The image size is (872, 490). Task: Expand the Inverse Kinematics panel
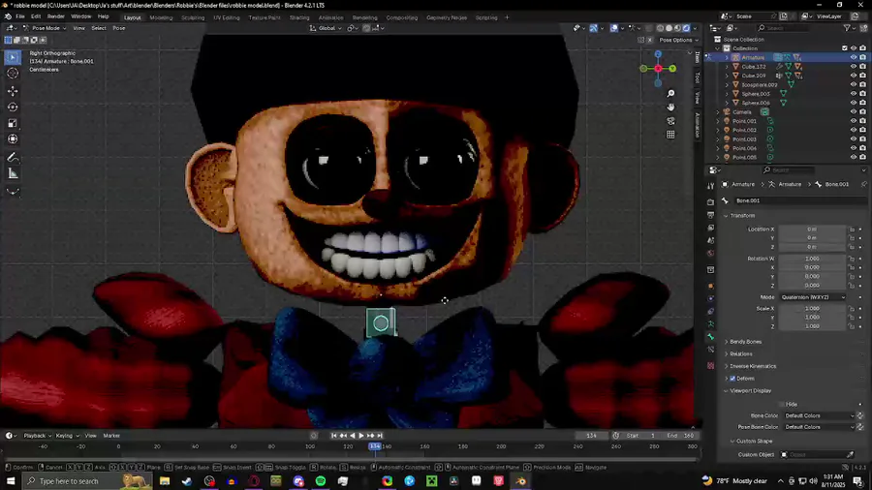click(x=753, y=366)
